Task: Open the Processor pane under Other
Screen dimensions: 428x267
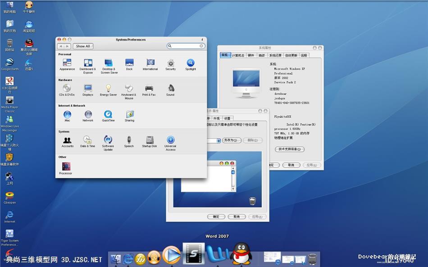Action: click(66, 168)
